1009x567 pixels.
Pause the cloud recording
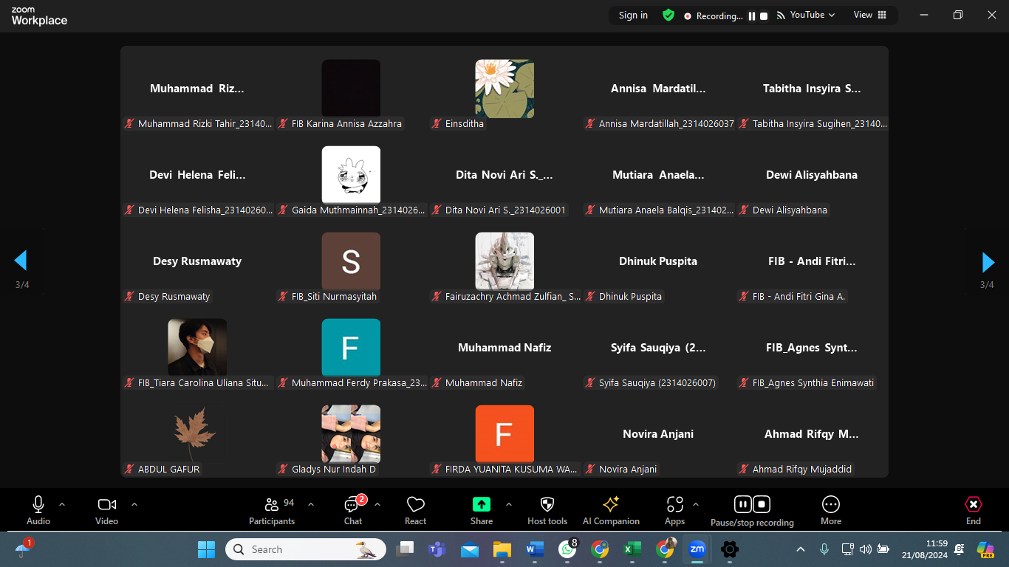tap(742, 504)
